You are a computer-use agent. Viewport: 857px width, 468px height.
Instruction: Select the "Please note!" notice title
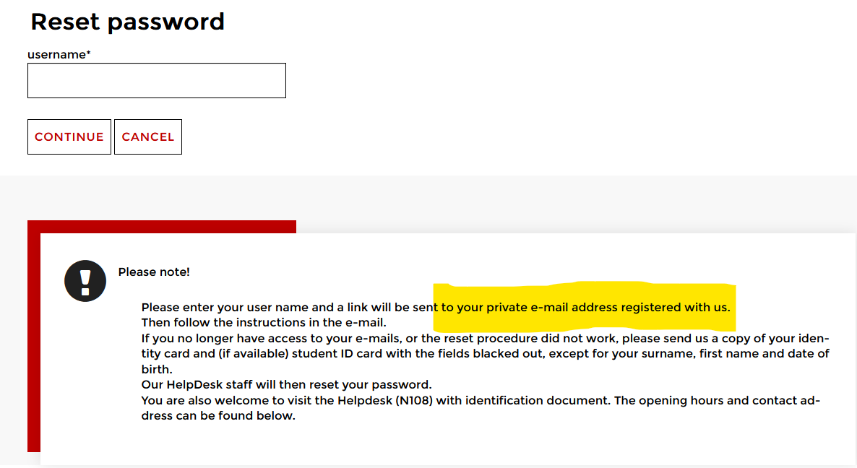pos(154,272)
